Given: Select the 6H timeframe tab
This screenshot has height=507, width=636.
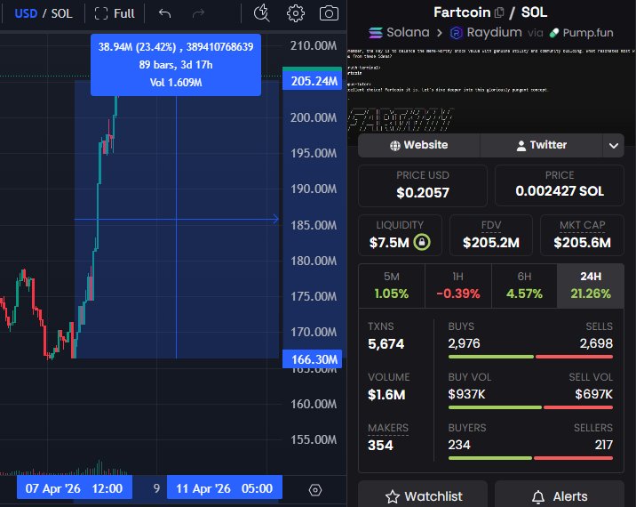Looking at the screenshot, I should click(524, 286).
